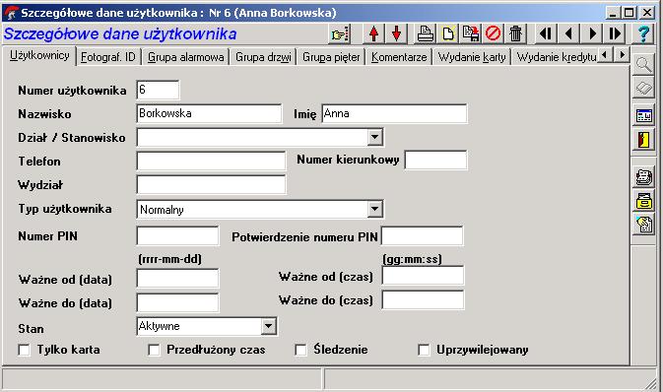
Task: Click the red helmet application icon in title bar
Action: click(11, 13)
